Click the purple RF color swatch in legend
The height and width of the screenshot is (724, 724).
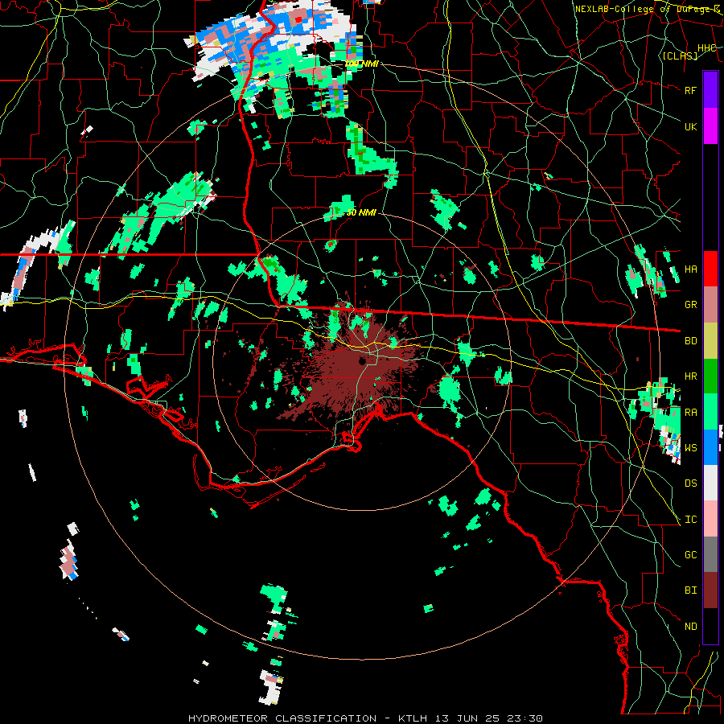710,90
